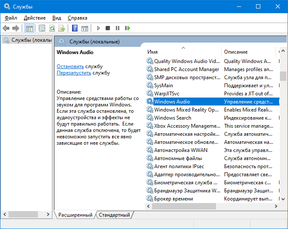Select the SMP дисковых пространств service

coord(213,77)
